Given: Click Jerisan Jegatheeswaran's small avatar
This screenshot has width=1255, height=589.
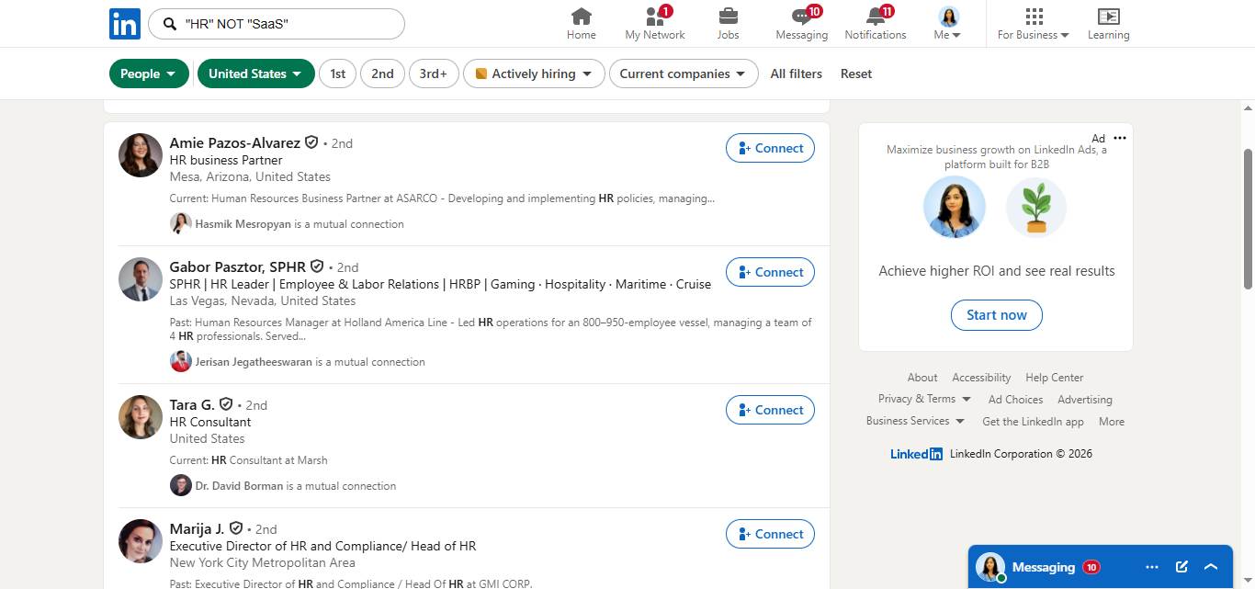Looking at the screenshot, I should [181, 361].
